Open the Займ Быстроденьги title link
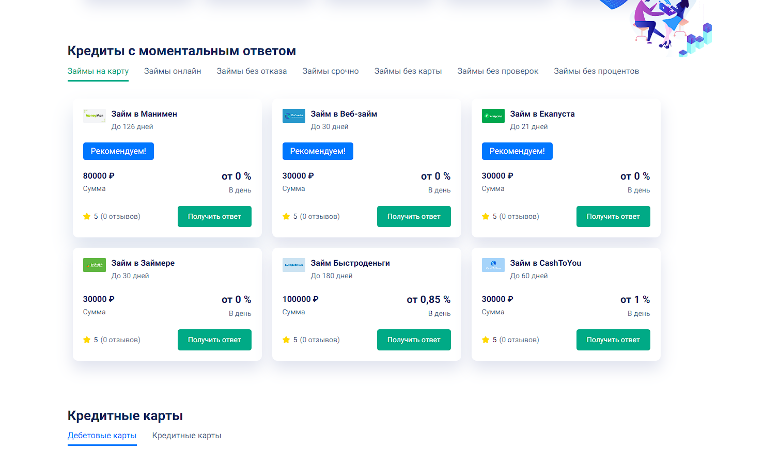Viewport: 764px width, 449px height. point(350,263)
